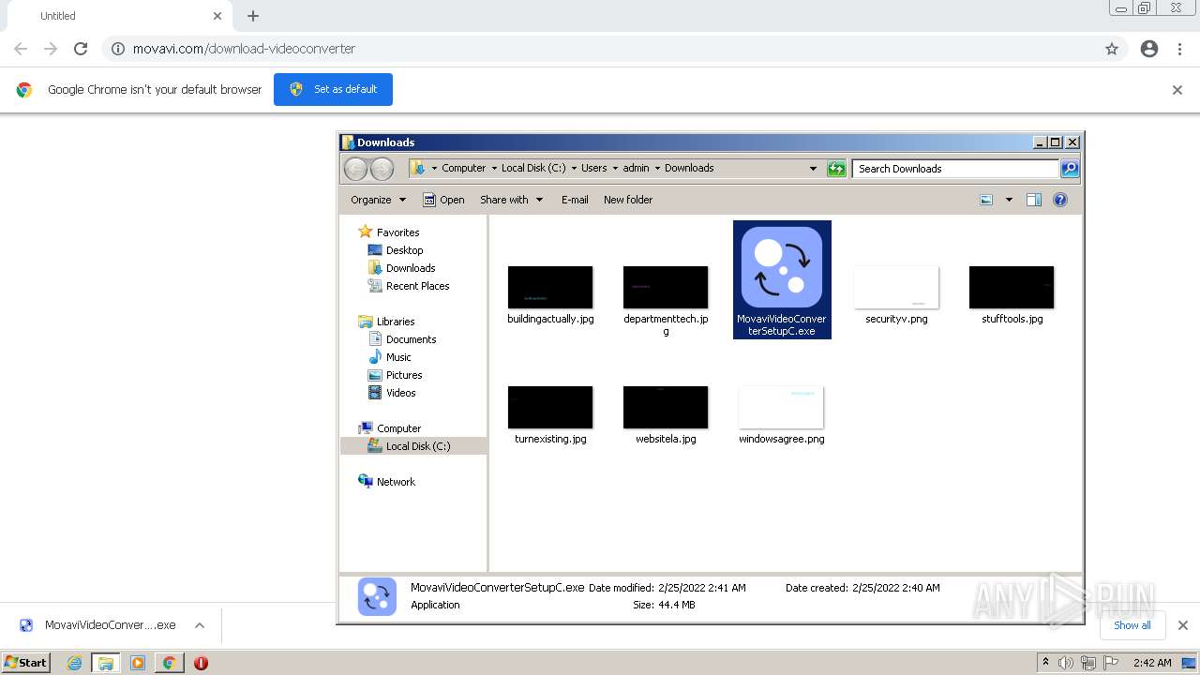Toggle the preview pane
The height and width of the screenshot is (675, 1200).
coord(1034,200)
